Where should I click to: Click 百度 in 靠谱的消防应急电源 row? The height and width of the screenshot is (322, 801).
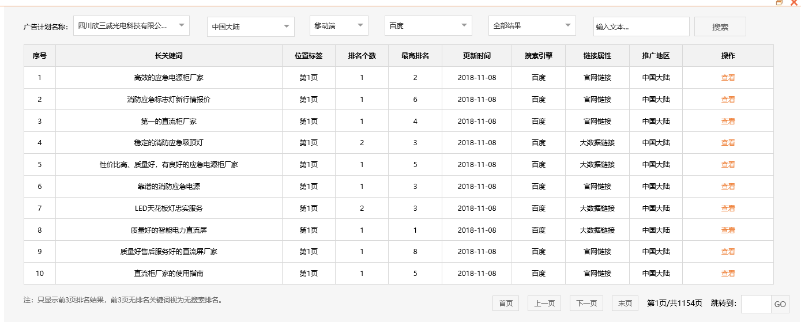(x=539, y=187)
